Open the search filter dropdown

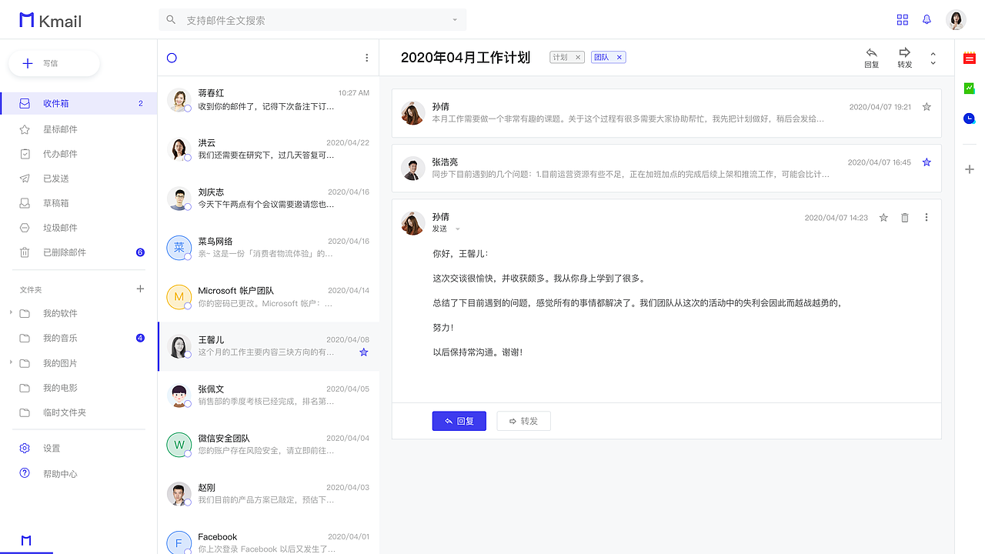(x=456, y=19)
